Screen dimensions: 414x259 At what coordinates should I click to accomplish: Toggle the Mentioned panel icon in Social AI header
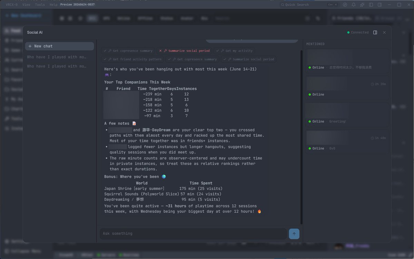tap(375, 32)
